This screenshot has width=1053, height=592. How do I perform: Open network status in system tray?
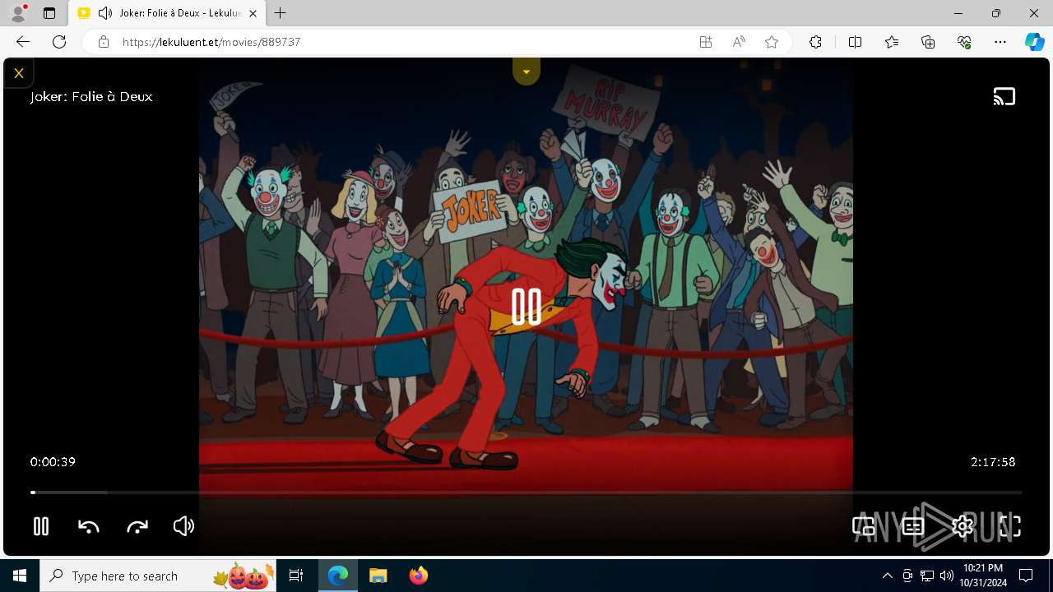pos(927,576)
